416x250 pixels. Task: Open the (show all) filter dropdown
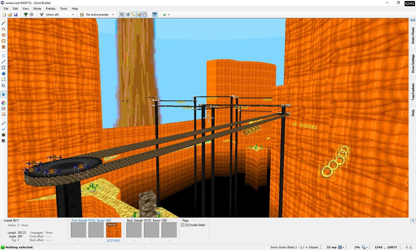point(73,15)
